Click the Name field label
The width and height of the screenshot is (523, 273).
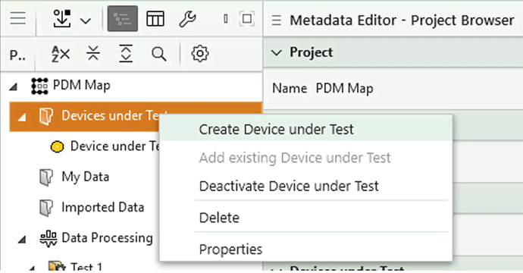pos(290,89)
